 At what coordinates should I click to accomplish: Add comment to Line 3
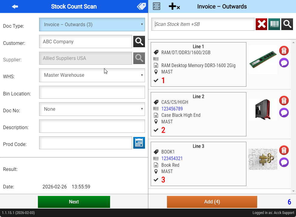coord(284,162)
